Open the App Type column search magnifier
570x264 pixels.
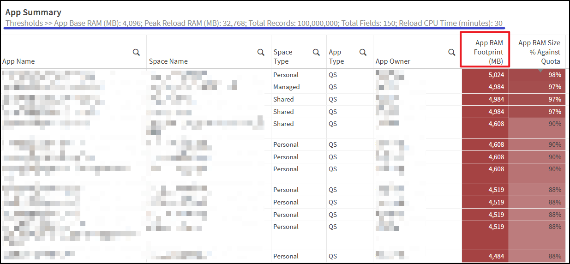pos(363,53)
